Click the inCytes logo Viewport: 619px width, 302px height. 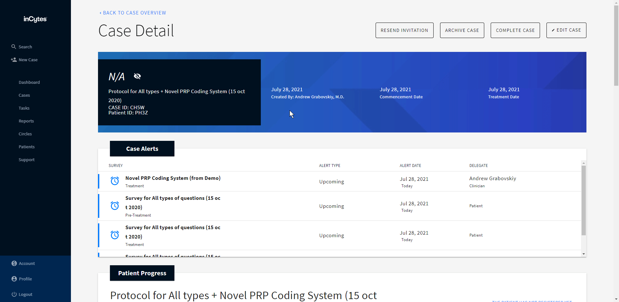click(35, 19)
